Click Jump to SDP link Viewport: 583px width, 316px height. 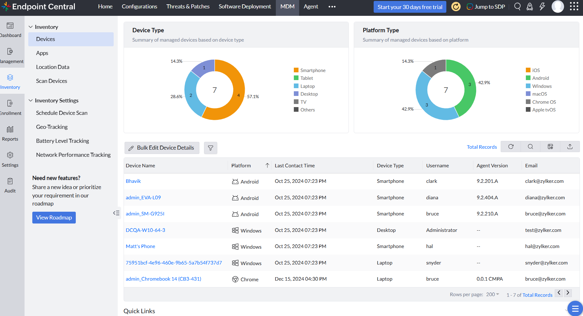tap(486, 7)
